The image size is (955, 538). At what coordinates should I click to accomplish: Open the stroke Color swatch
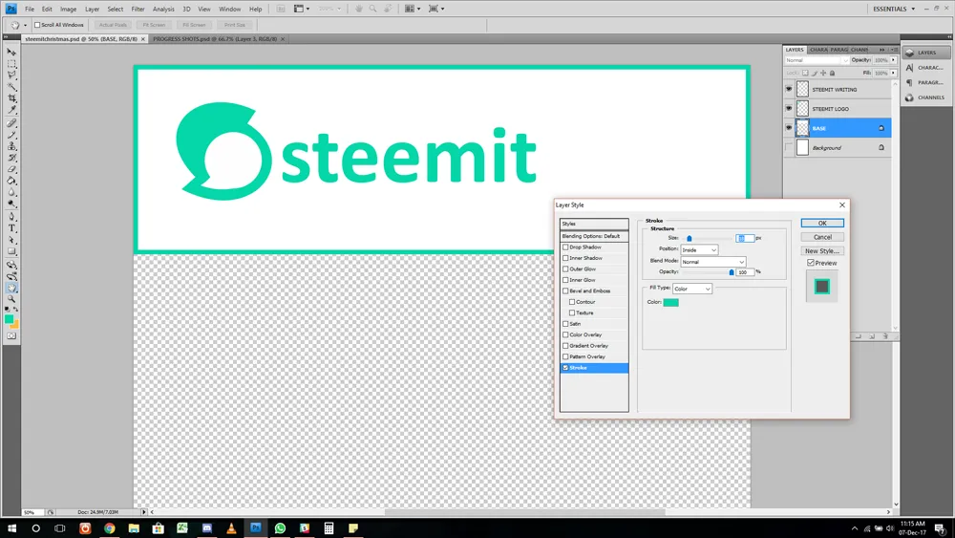[x=670, y=302]
